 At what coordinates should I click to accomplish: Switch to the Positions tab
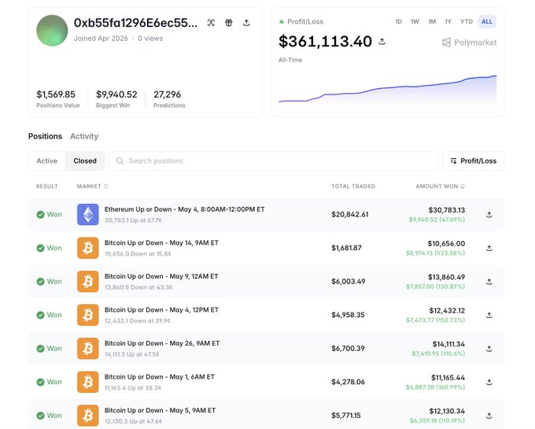(45, 136)
